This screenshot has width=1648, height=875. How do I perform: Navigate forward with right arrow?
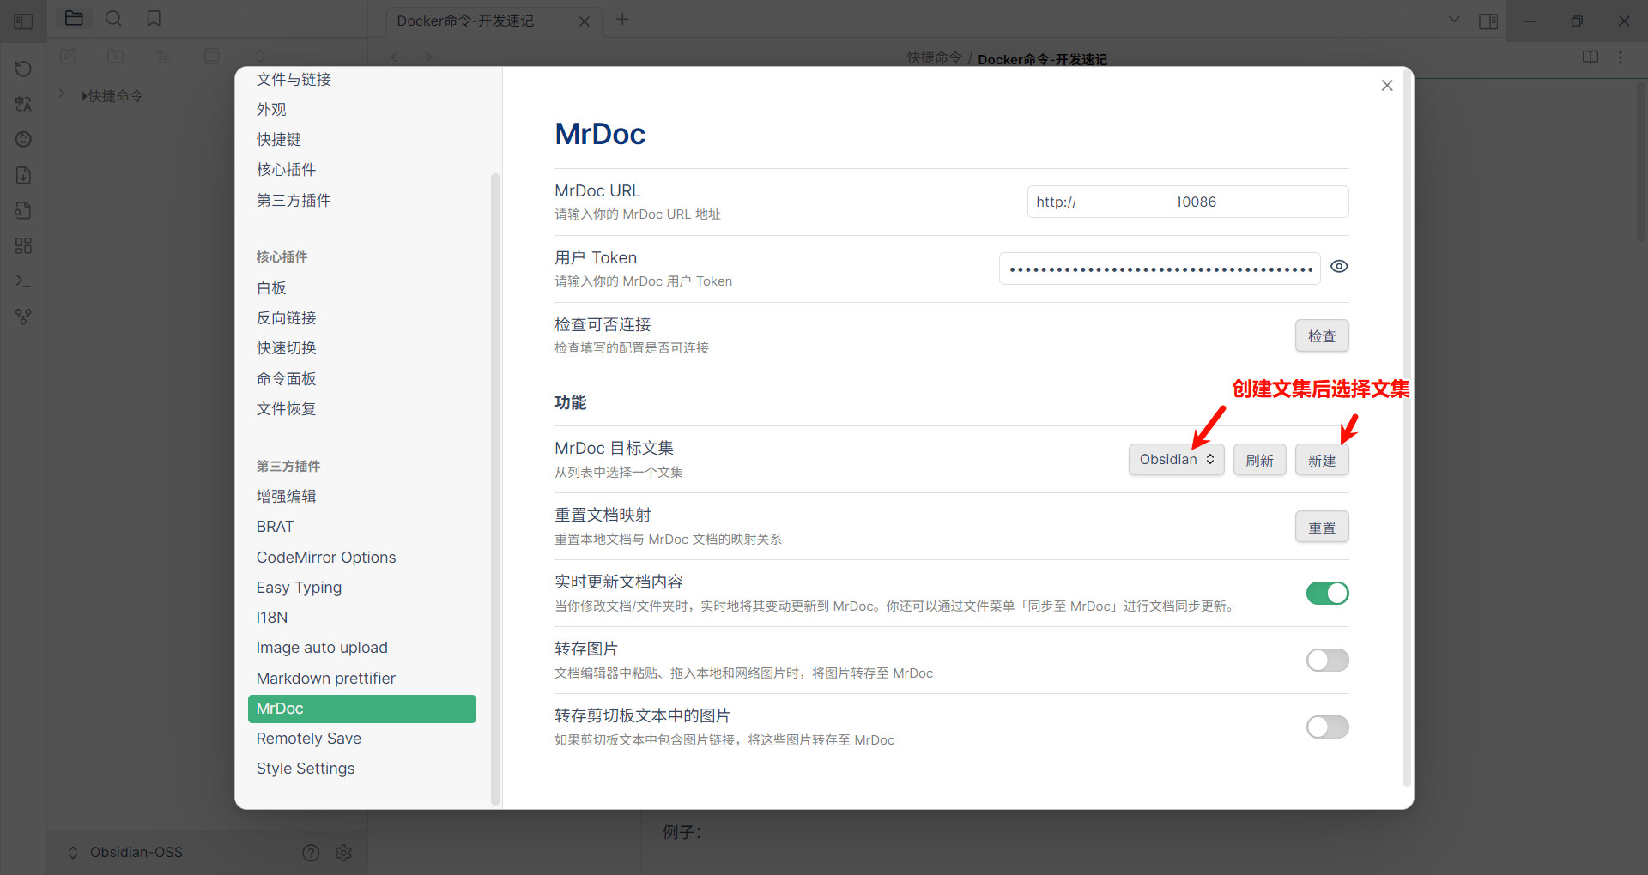point(427,57)
